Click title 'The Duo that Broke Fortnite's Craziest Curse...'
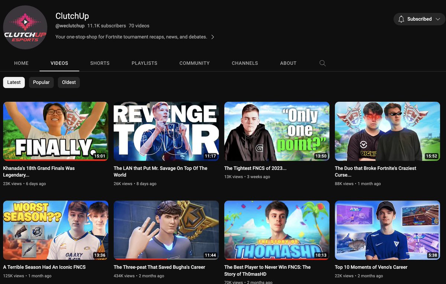The width and height of the screenshot is (446, 284). [375, 172]
